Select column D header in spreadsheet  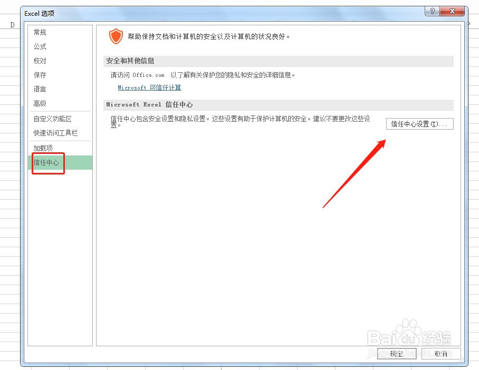coord(12,25)
